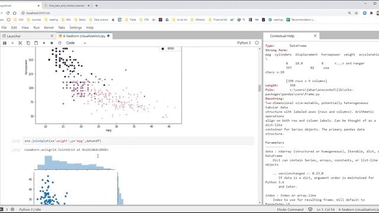Click the Mode: Command status text
This screenshot has width=379, height=213.
point(290,209)
